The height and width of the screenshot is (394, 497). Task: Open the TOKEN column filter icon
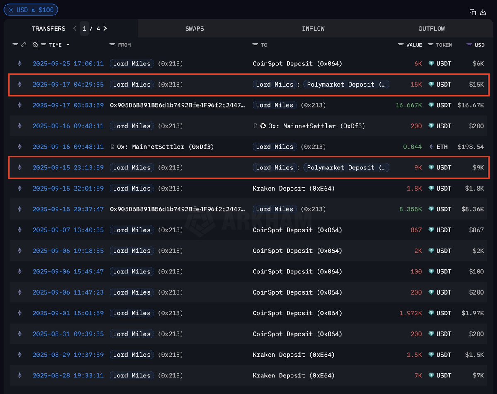coord(430,45)
